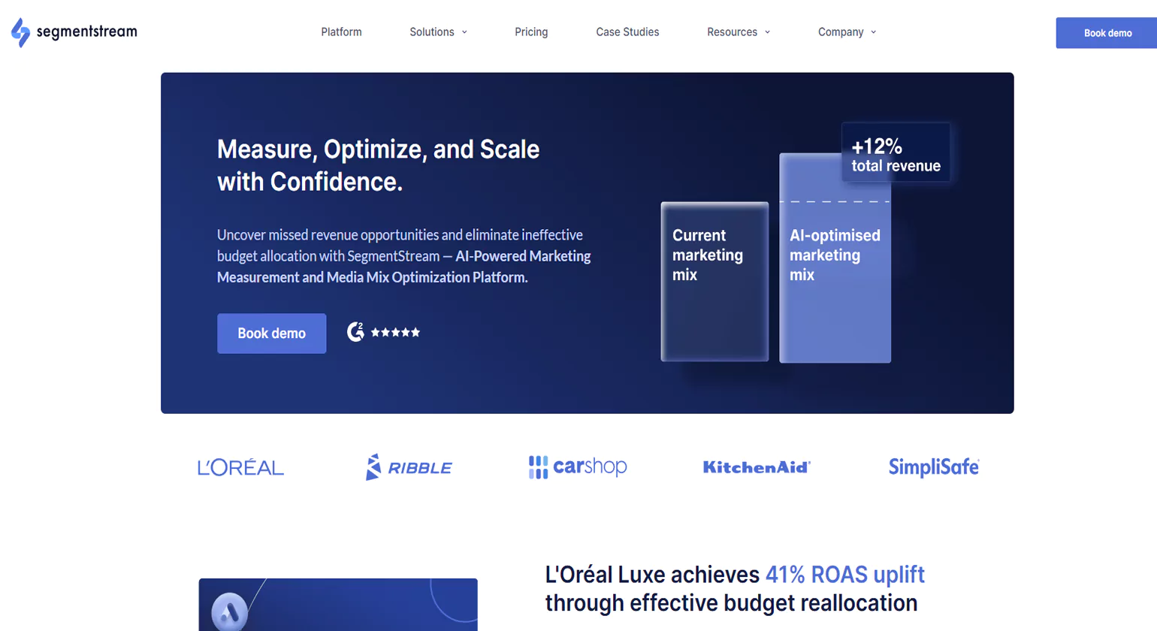1157x631 pixels.
Task: Click the KitchenAid brand logo
Action: [757, 467]
